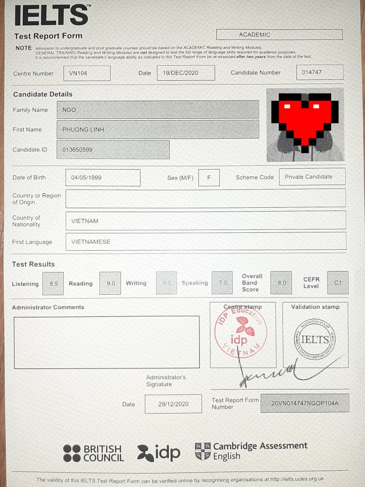
Task: Click the 'Listening' label
Action: (25, 284)
